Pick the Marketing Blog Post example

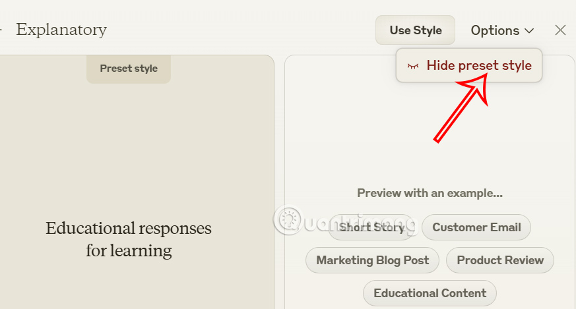point(372,260)
